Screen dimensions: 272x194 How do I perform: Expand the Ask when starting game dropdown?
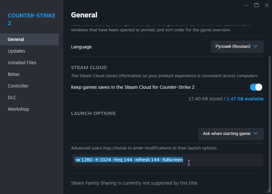(x=231, y=134)
